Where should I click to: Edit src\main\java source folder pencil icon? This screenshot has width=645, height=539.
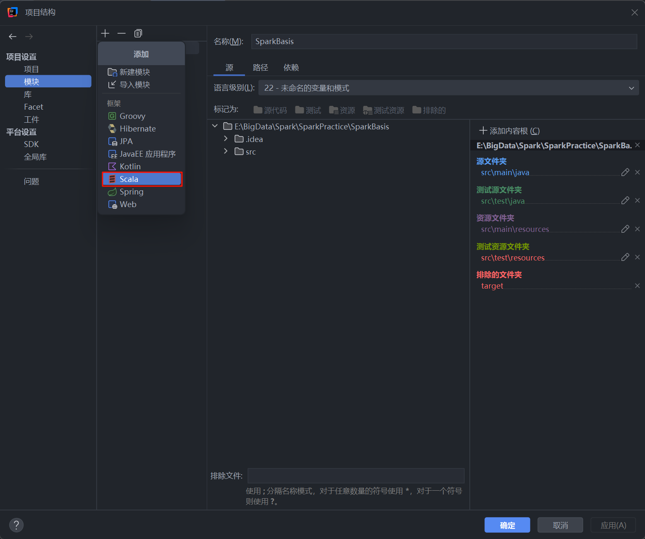tap(625, 172)
